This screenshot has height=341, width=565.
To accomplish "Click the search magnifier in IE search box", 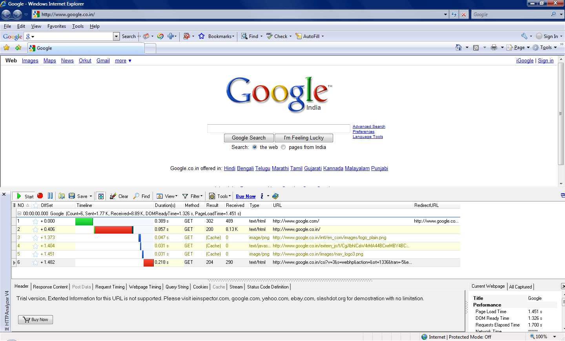I will tap(554, 14).
